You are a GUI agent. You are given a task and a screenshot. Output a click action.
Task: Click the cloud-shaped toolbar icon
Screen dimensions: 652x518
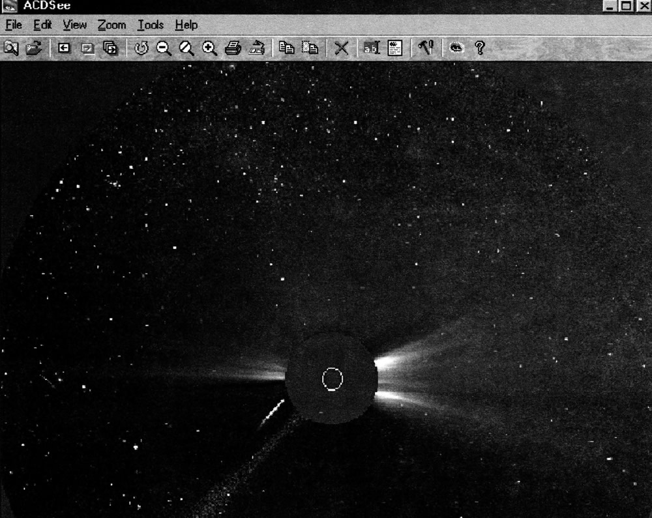(x=456, y=48)
